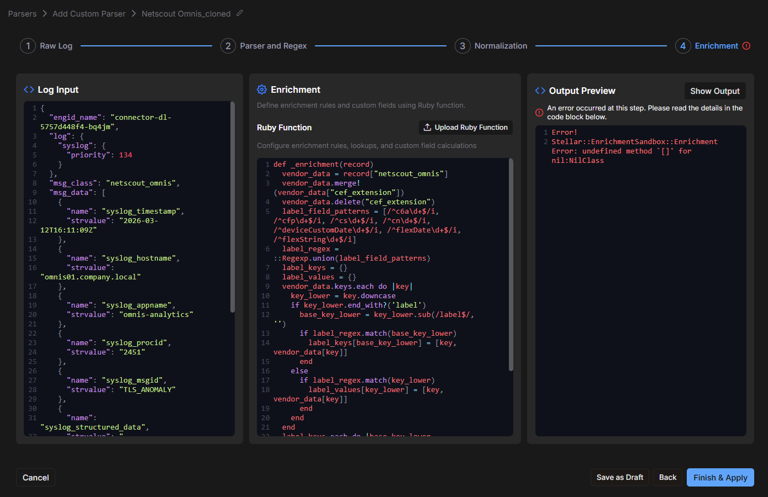Click the "Error!" line in output

564,132
